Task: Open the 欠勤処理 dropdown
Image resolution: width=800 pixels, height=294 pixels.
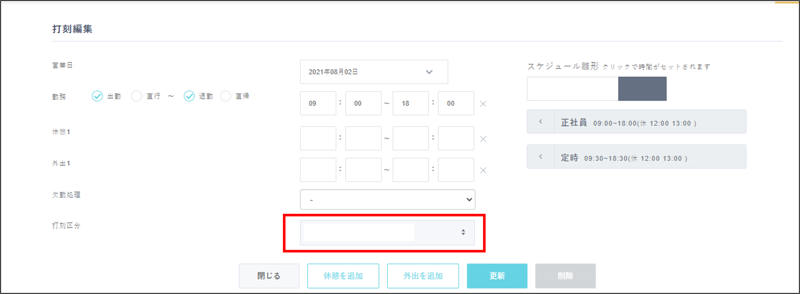Action: (x=387, y=199)
